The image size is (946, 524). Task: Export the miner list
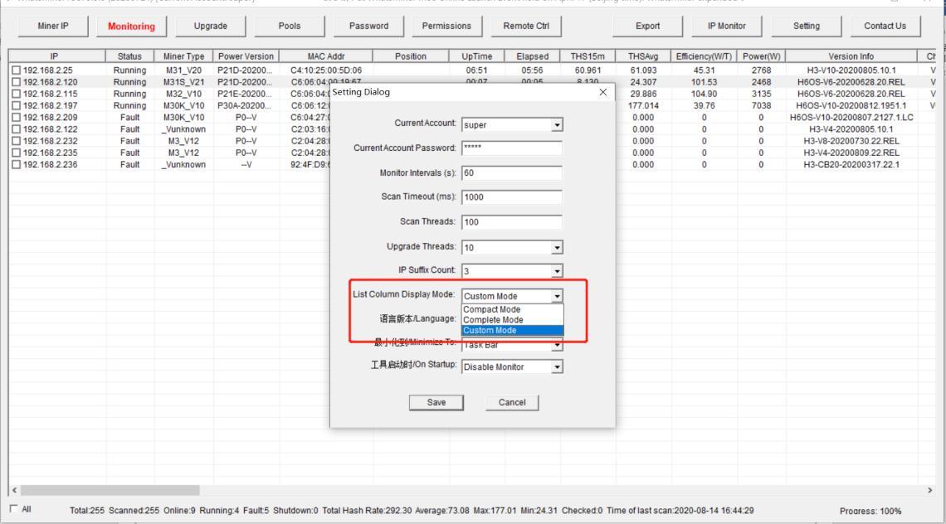[x=647, y=26]
